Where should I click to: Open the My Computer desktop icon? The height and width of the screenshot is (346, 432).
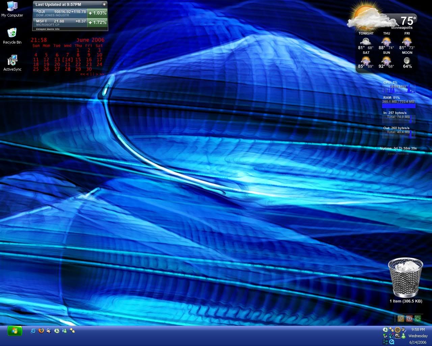[12, 9]
